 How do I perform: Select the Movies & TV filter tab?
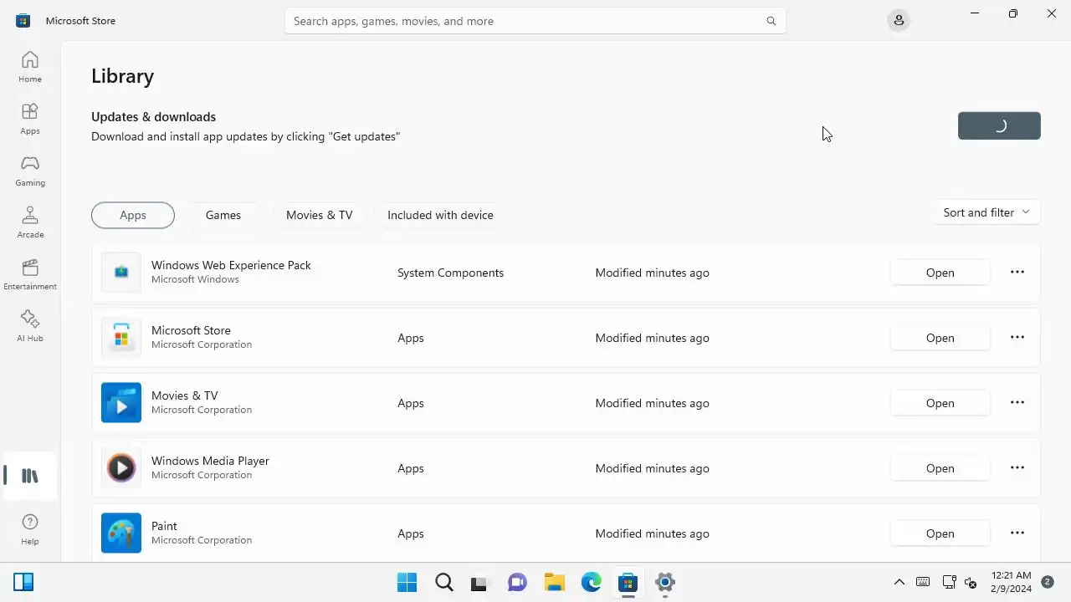(320, 215)
